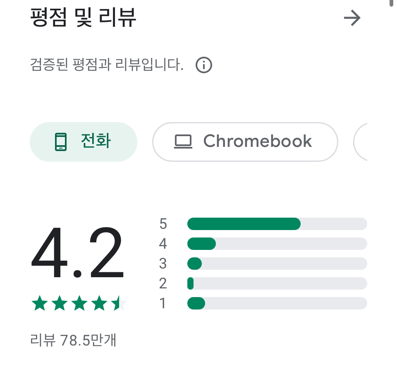Select the 전화 phone filter chip
Viewport: 397px width, 367px height.
tap(84, 142)
